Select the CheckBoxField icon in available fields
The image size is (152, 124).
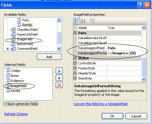coord(13,30)
